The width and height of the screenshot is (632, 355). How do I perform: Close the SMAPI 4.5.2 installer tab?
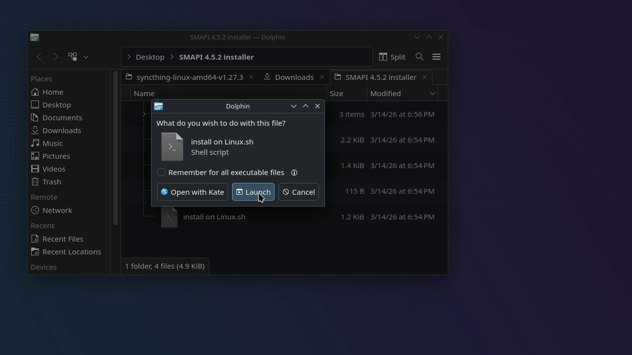(425, 77)
